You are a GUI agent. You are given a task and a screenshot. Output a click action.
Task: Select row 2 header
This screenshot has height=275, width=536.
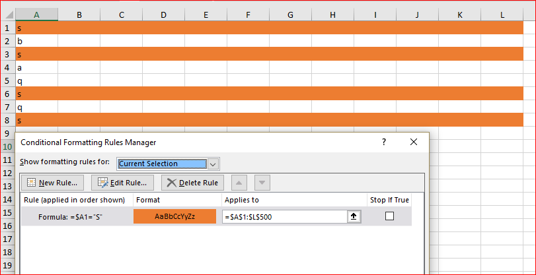(8, 42)
